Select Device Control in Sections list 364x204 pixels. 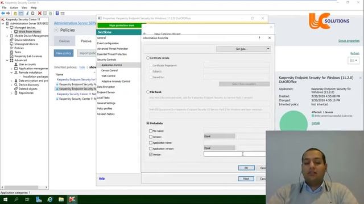pos(110,70)
